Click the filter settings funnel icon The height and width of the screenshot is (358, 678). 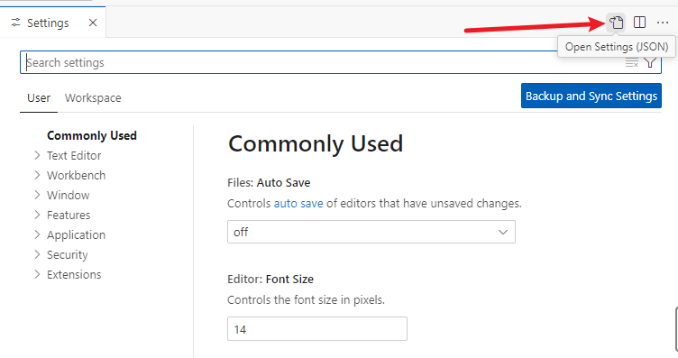(x=650, y=63)
